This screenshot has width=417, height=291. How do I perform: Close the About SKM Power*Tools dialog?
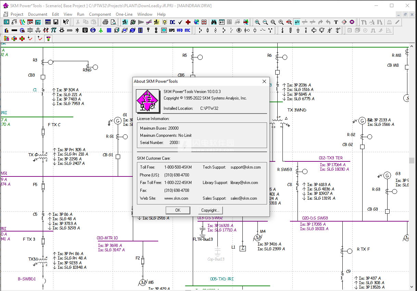[x=264, y=81]
